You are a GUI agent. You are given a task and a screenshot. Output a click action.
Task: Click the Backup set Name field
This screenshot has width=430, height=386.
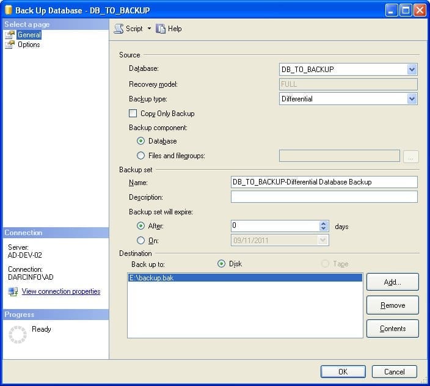tap(324, 182)
